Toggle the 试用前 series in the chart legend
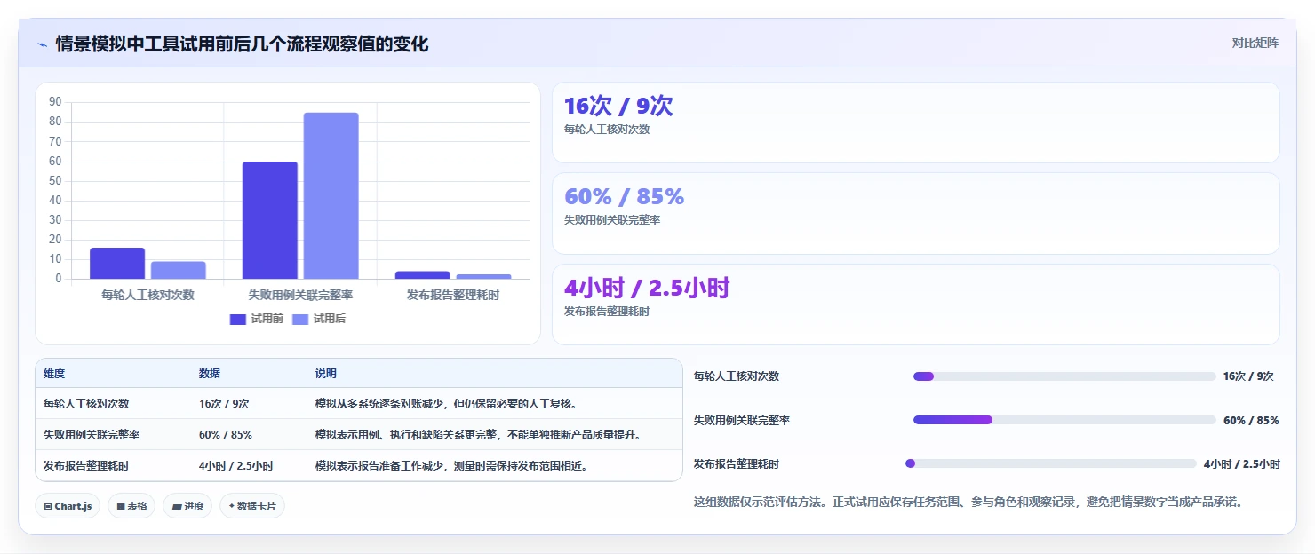The height and width of the screenshot is (554, 1315). pos(256,319)
